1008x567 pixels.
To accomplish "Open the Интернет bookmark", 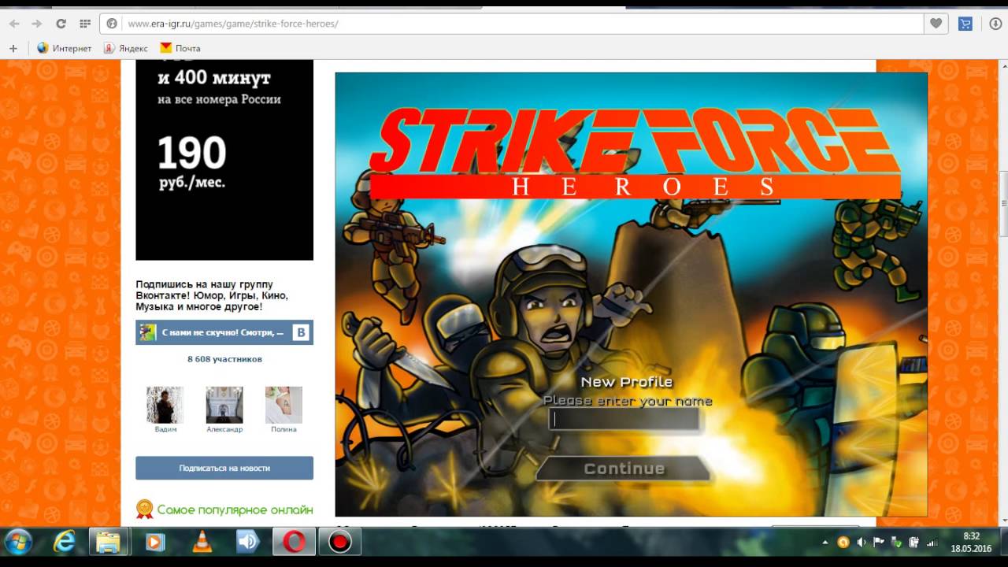I will pyautogui.click(x=65, y=48).
